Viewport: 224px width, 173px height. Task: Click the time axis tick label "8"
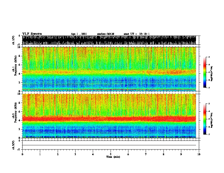[163, 154]
